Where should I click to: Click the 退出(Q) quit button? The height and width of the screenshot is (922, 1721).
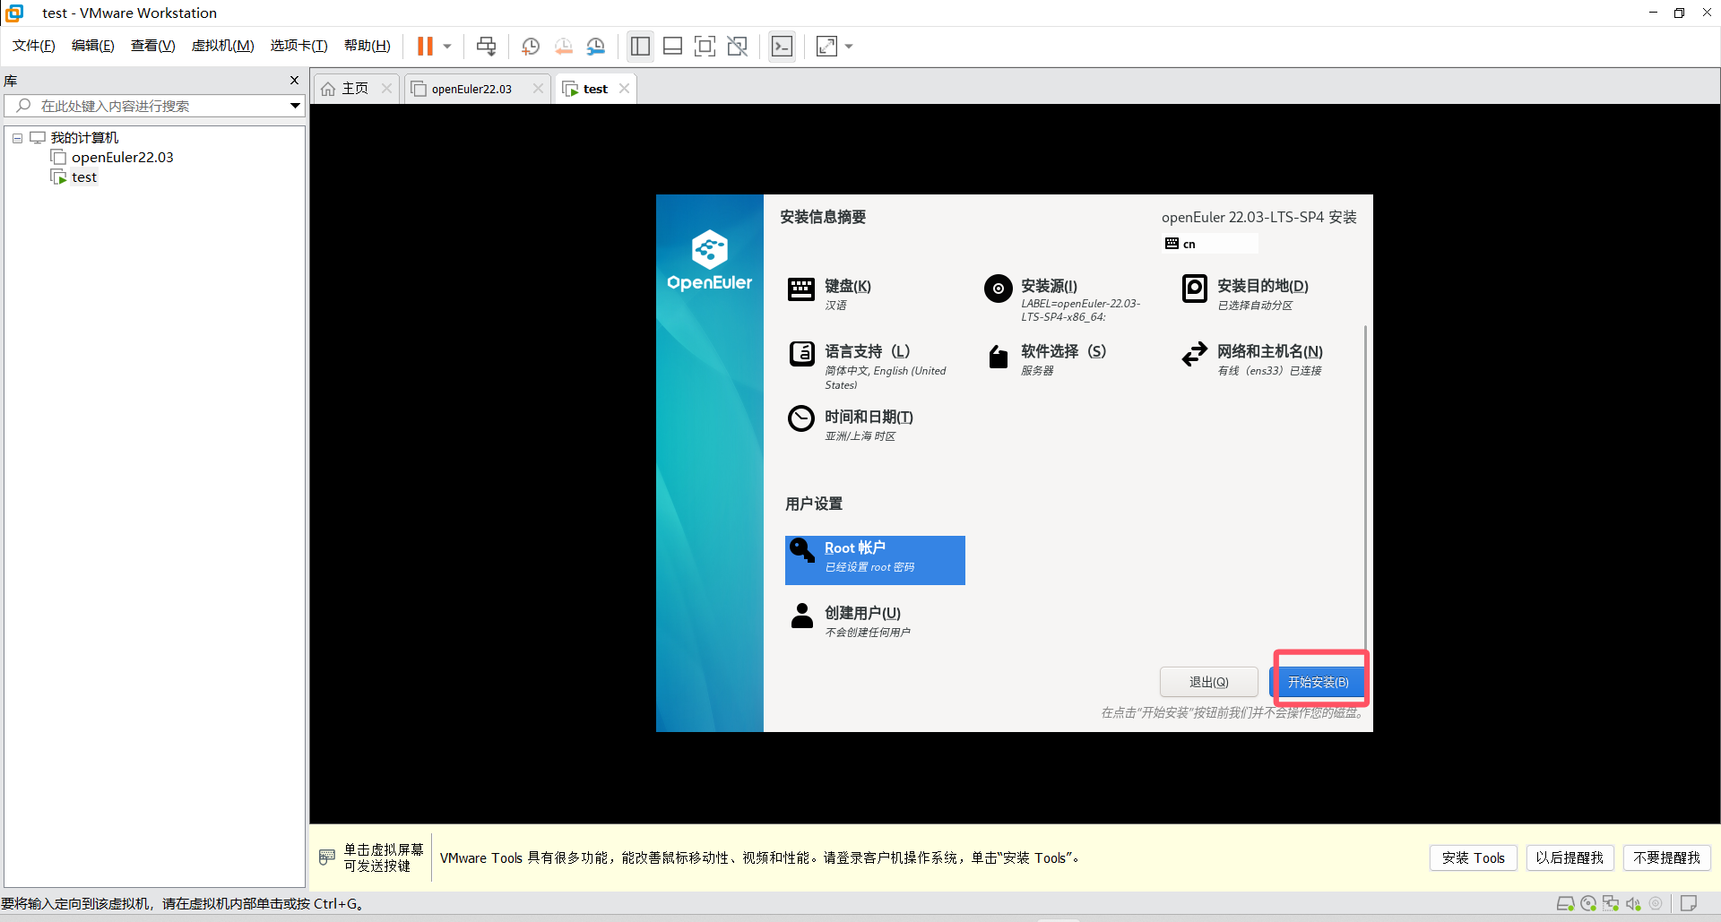1208,682
